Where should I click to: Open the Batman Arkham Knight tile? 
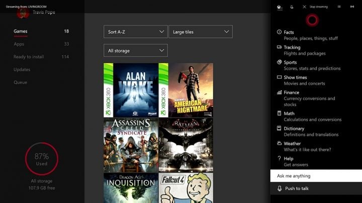(x=186, y=145)
